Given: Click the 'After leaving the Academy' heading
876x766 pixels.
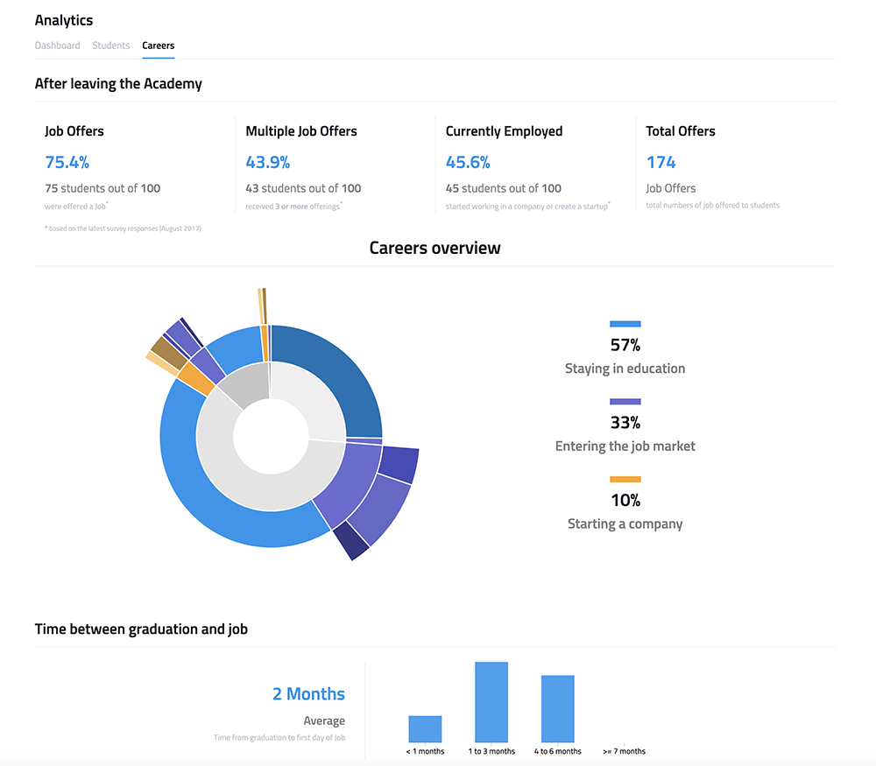Looking at the screenshot, I should pyautogui.click(x=118, y=84).
